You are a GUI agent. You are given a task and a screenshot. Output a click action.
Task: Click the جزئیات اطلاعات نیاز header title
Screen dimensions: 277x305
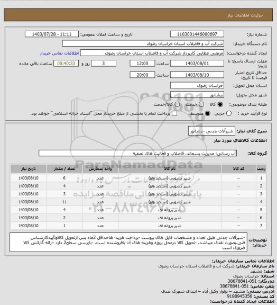pyautogui.click(x=245, y=15)
